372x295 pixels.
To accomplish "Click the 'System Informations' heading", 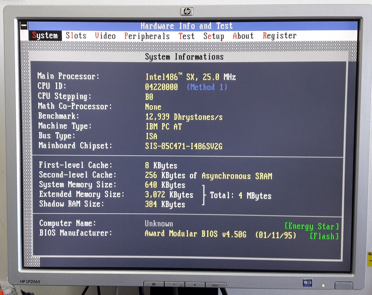I will click(x=184, y=57).
